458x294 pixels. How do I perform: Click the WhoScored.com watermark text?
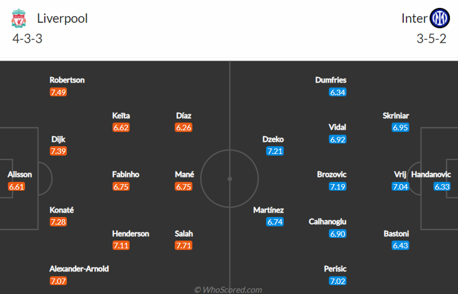pyautogui.click(x=228, y=290)
